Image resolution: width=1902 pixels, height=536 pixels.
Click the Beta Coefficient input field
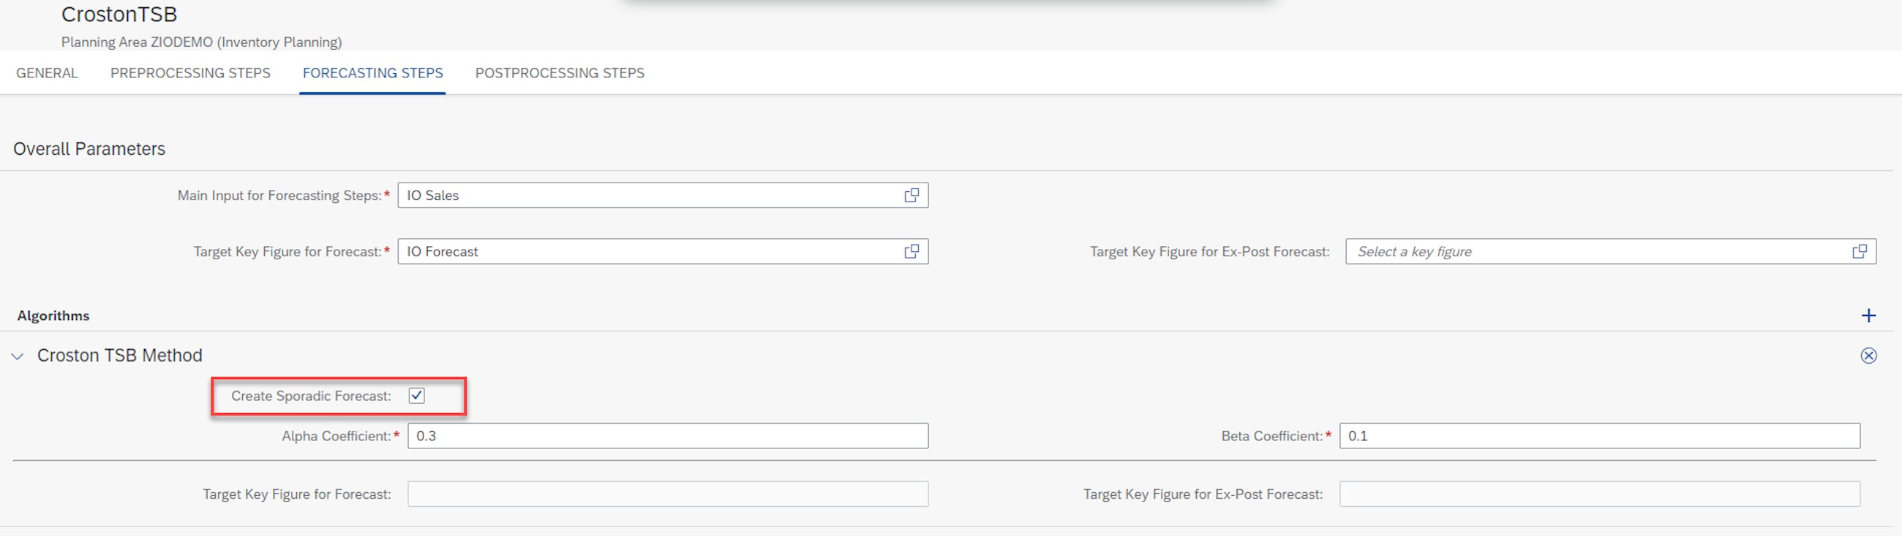1599,436
